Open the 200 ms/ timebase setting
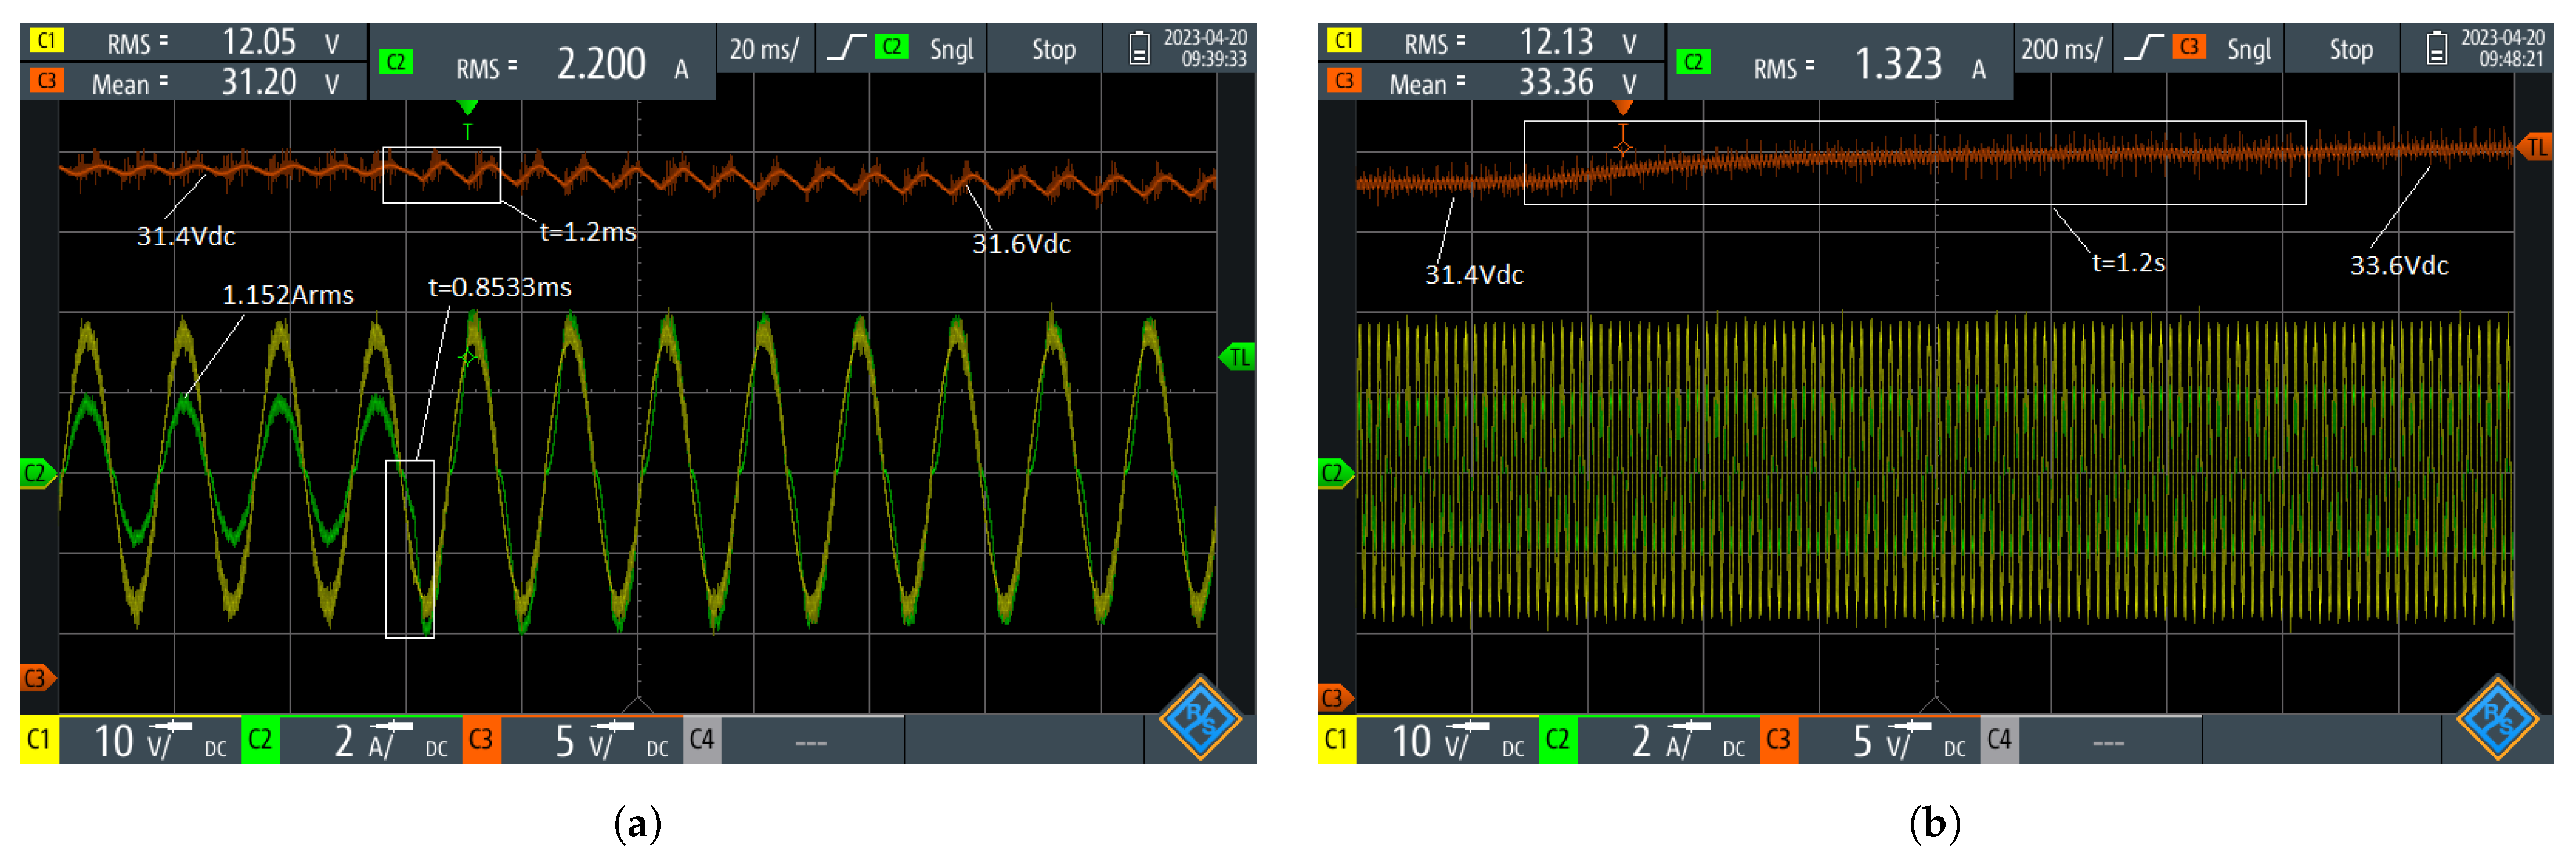 [x=2061, y=49]
